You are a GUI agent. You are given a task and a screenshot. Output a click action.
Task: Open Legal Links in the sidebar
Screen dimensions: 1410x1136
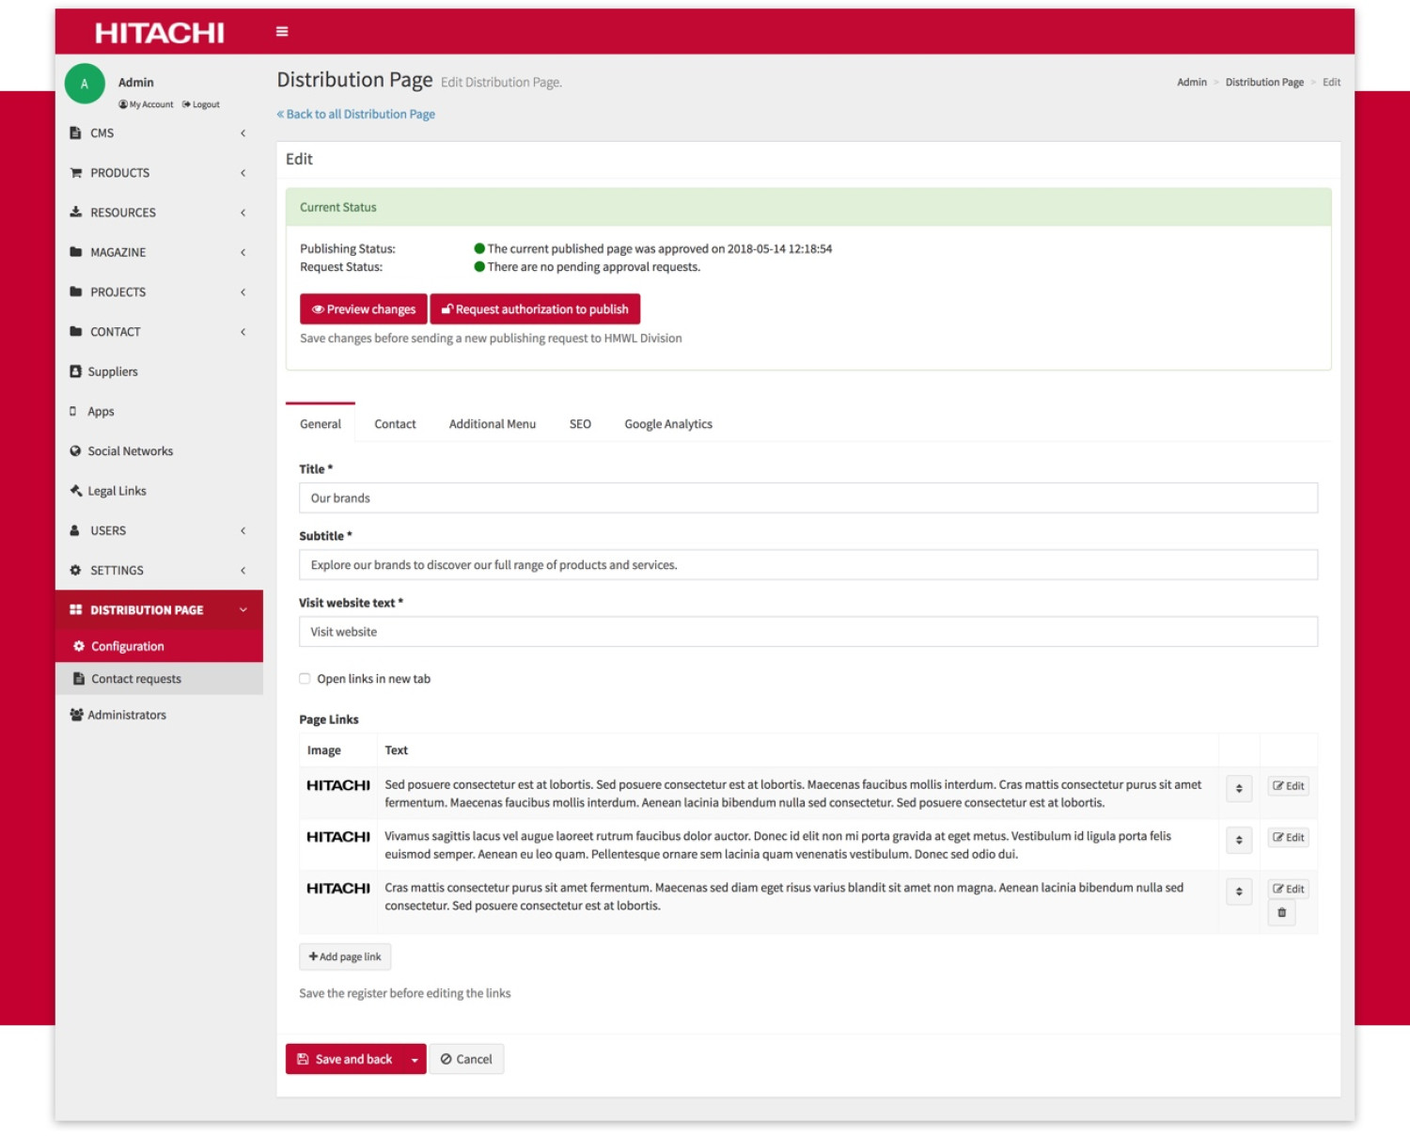point(117,491)
